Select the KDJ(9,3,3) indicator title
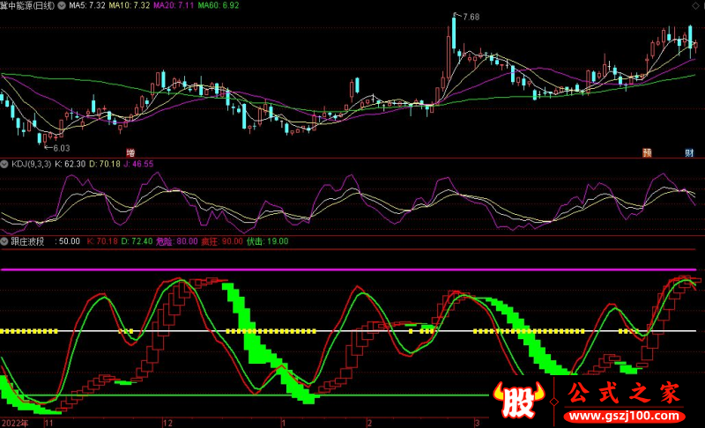The width and height of the screenshot is (705, 428). click(x=31, y=164)
